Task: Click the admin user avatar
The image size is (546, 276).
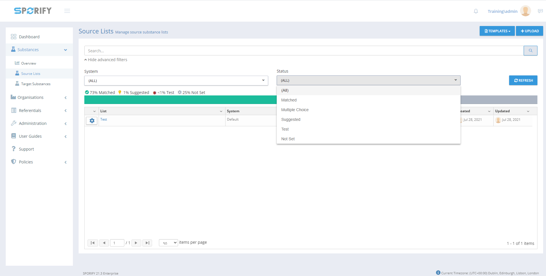Action: pyautogui.click(x=525, y=11)
